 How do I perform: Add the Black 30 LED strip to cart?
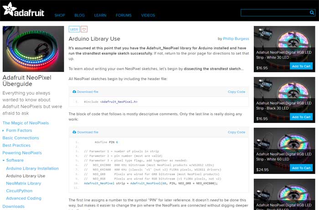pos(301,117)
